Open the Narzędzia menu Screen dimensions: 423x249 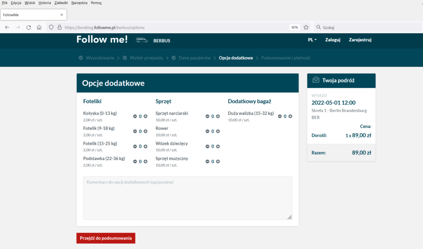pos(79,3)
